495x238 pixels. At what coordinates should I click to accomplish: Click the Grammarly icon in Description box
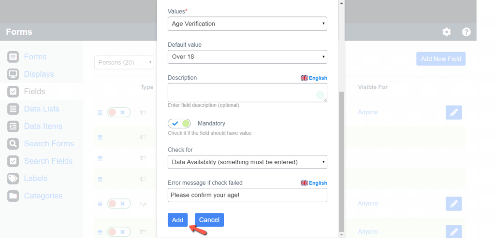[320, 95]
